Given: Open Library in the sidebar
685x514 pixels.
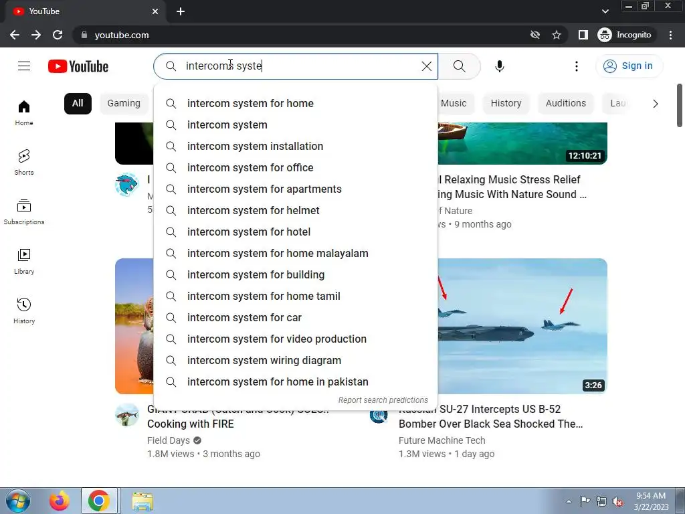Looking at the screenshot, I should [24, 261].
